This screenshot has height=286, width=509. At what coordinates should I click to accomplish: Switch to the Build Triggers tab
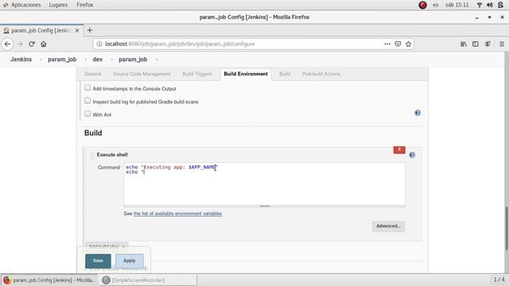197,74
